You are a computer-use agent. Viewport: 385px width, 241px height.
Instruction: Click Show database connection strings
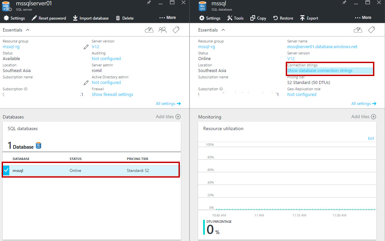click(x=320, y=70)
